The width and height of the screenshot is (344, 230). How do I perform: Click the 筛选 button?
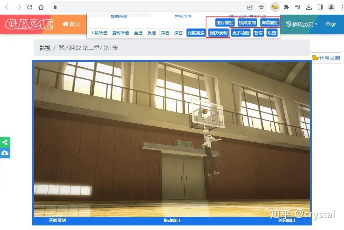[x=165, y=33]
